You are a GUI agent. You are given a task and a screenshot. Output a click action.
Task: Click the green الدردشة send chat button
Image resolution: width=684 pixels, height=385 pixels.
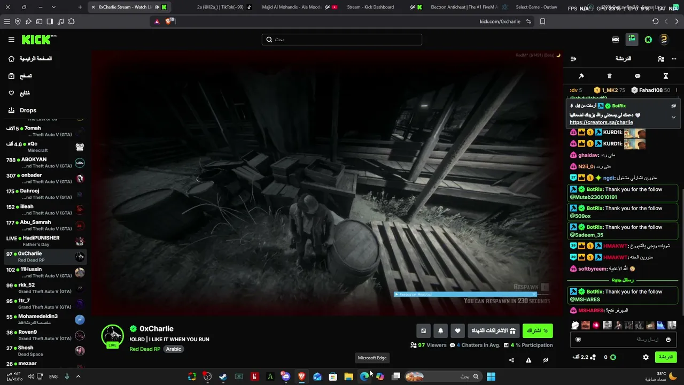click(x=665, y=357)
